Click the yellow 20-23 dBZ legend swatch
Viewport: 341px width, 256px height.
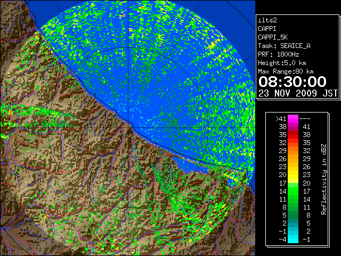click(293, 175)
